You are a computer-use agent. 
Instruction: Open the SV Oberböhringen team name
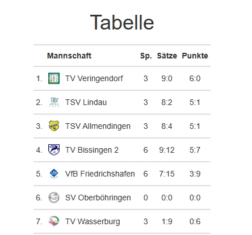(x=98, y=198)
